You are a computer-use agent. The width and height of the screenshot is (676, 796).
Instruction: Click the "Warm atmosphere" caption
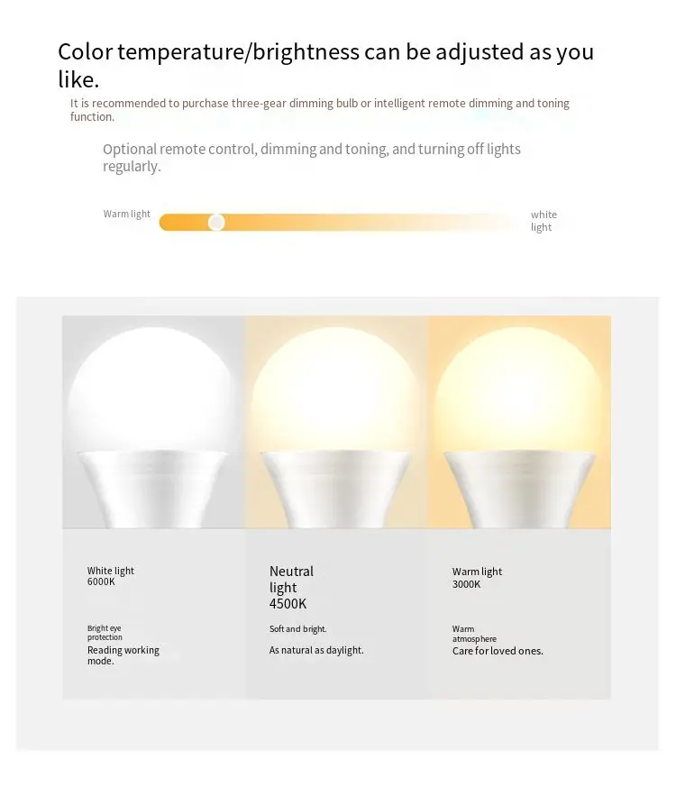pos(474,634)
